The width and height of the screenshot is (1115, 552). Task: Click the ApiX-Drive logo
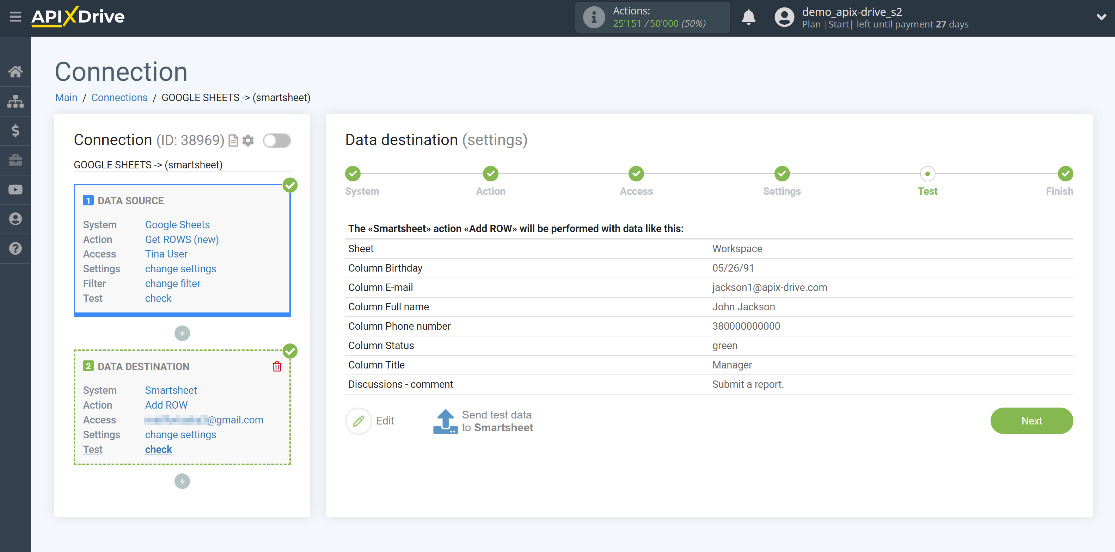pyautogui.click(x=78, y=17)
